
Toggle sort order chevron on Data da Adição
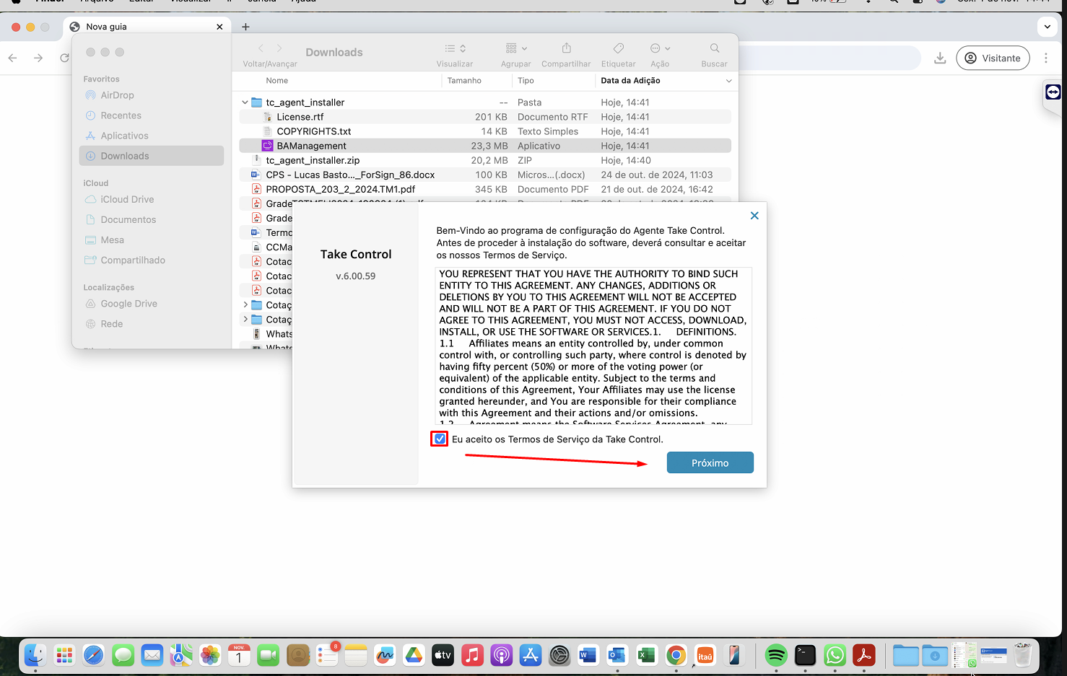[x=728, y=81]
